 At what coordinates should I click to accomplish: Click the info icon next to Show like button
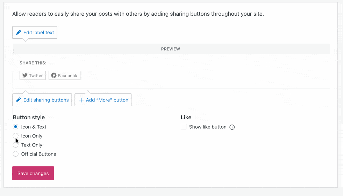(x=232, y=127)
